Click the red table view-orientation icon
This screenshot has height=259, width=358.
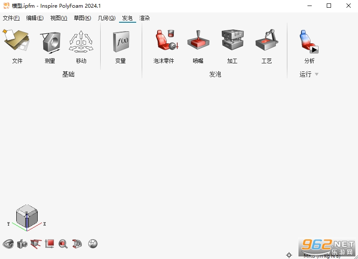[36, 244]
